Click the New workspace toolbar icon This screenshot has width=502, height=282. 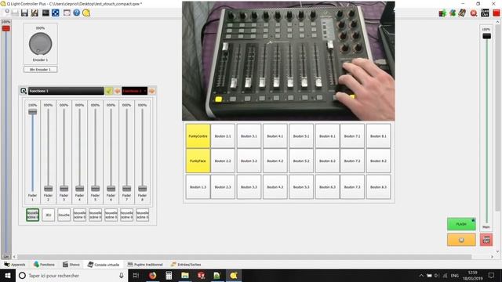point(6,13)
